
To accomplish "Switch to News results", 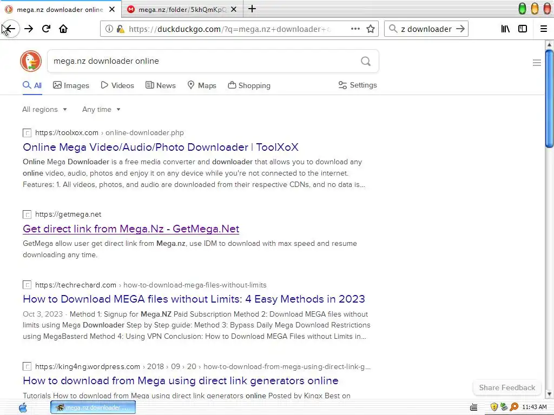I will (x=160, y=85).
